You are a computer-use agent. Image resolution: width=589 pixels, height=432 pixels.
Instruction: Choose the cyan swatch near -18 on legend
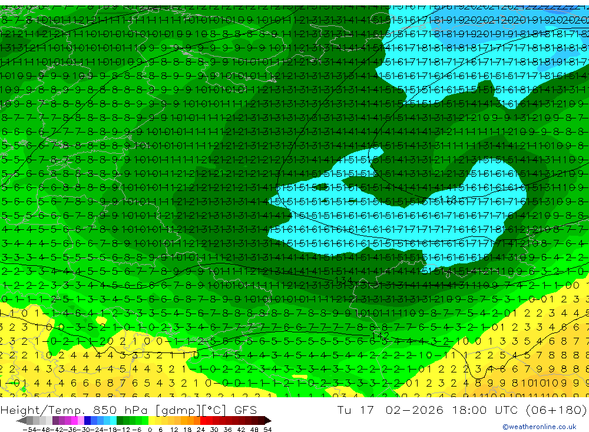click(113, 421)
